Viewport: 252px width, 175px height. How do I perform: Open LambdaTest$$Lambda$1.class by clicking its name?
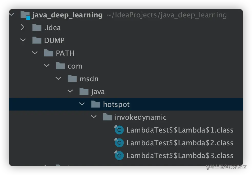179,130
